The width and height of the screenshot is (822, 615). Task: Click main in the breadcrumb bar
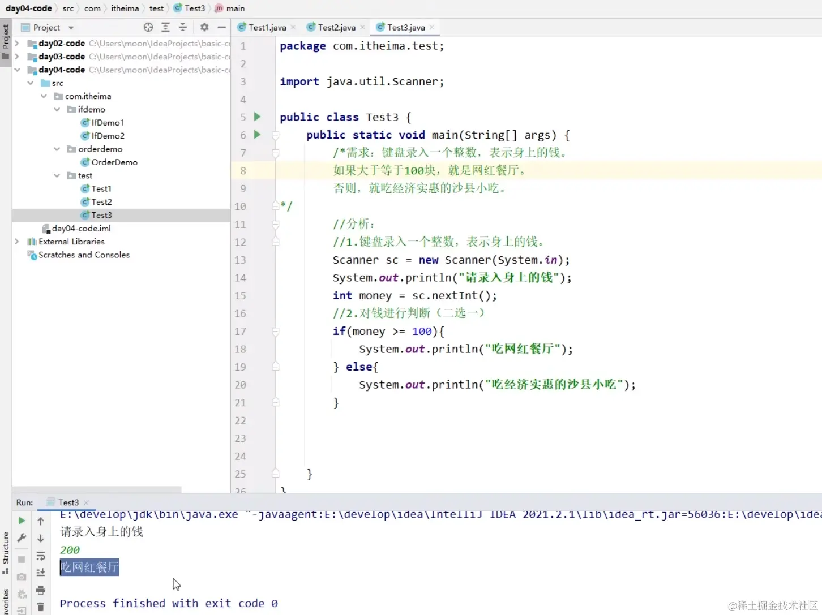pos(230,8)
